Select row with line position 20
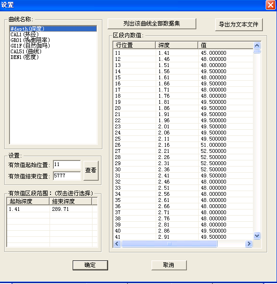The width and height of the screenshot is (277, 284). 183,108
